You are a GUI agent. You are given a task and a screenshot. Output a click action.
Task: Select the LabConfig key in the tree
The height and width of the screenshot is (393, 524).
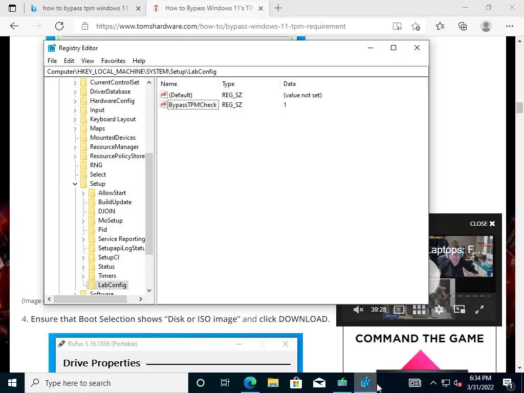pos(112,285)
